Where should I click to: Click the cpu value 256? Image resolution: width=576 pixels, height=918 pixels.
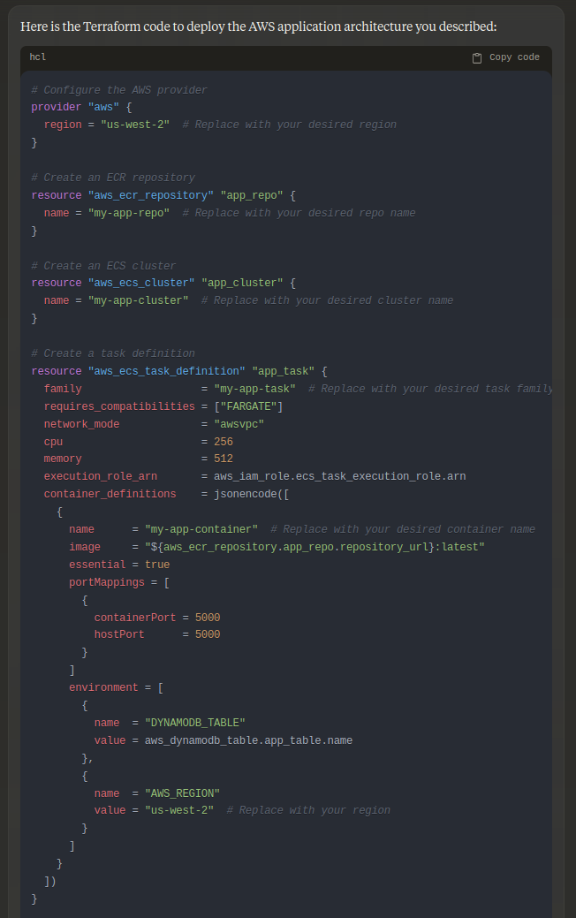[224, 442]
